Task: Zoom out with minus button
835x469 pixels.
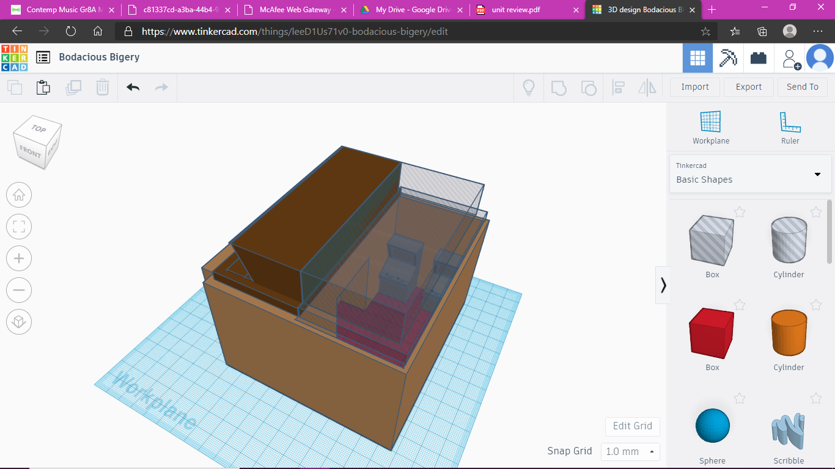Action: pyautogui.click(x=19, y=290)
